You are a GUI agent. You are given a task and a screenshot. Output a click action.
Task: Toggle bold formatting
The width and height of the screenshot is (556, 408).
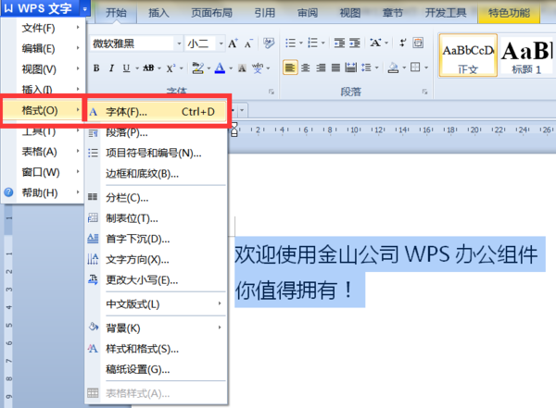click(96, 68)
